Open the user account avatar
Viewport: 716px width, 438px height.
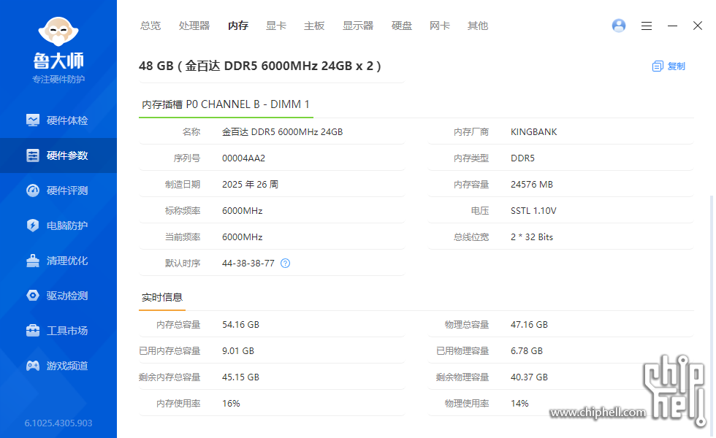(x=618, y=26)
